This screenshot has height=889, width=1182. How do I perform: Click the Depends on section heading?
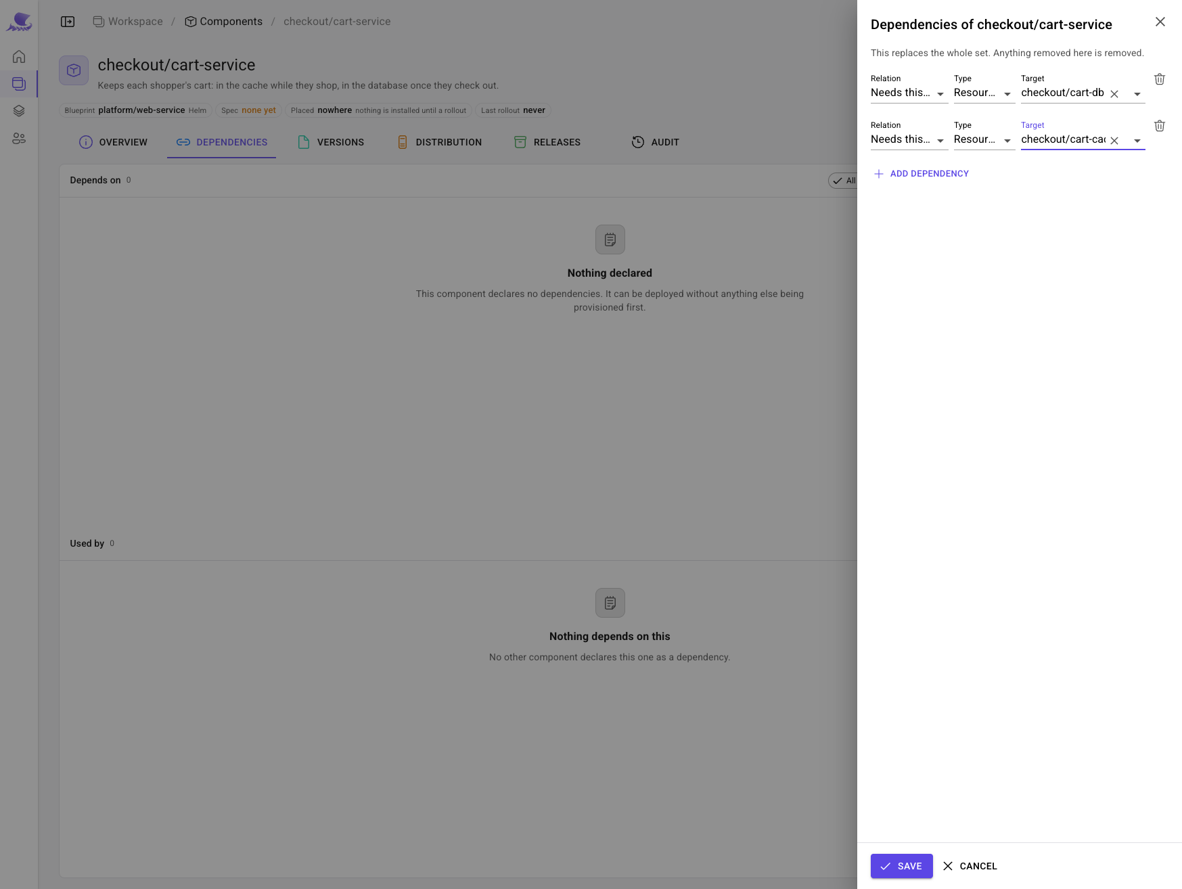point(95,180)
